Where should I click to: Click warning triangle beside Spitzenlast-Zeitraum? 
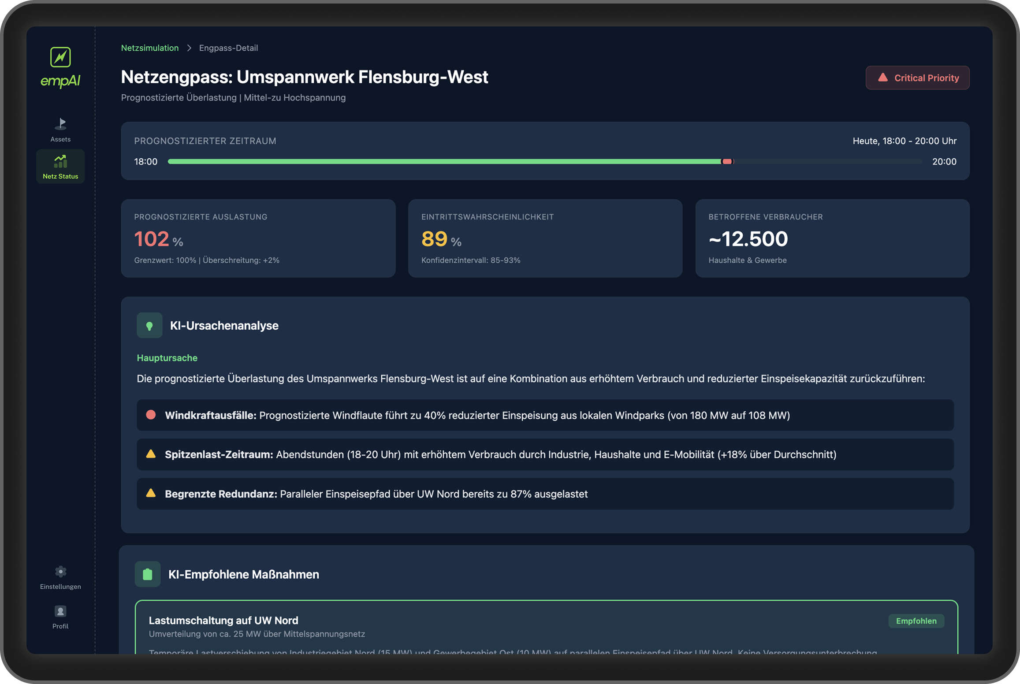pyautogui.click(x=151, y=454)
